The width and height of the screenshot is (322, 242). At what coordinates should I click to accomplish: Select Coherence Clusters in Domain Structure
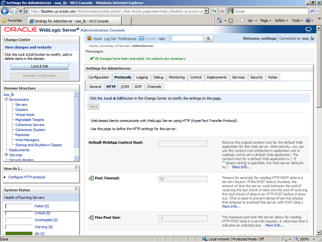(30, 130)
